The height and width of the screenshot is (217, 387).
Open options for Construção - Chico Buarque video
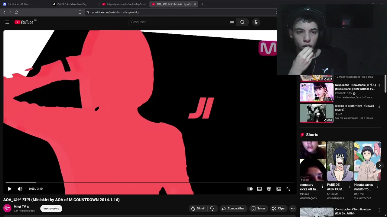[x=379, y=210]
